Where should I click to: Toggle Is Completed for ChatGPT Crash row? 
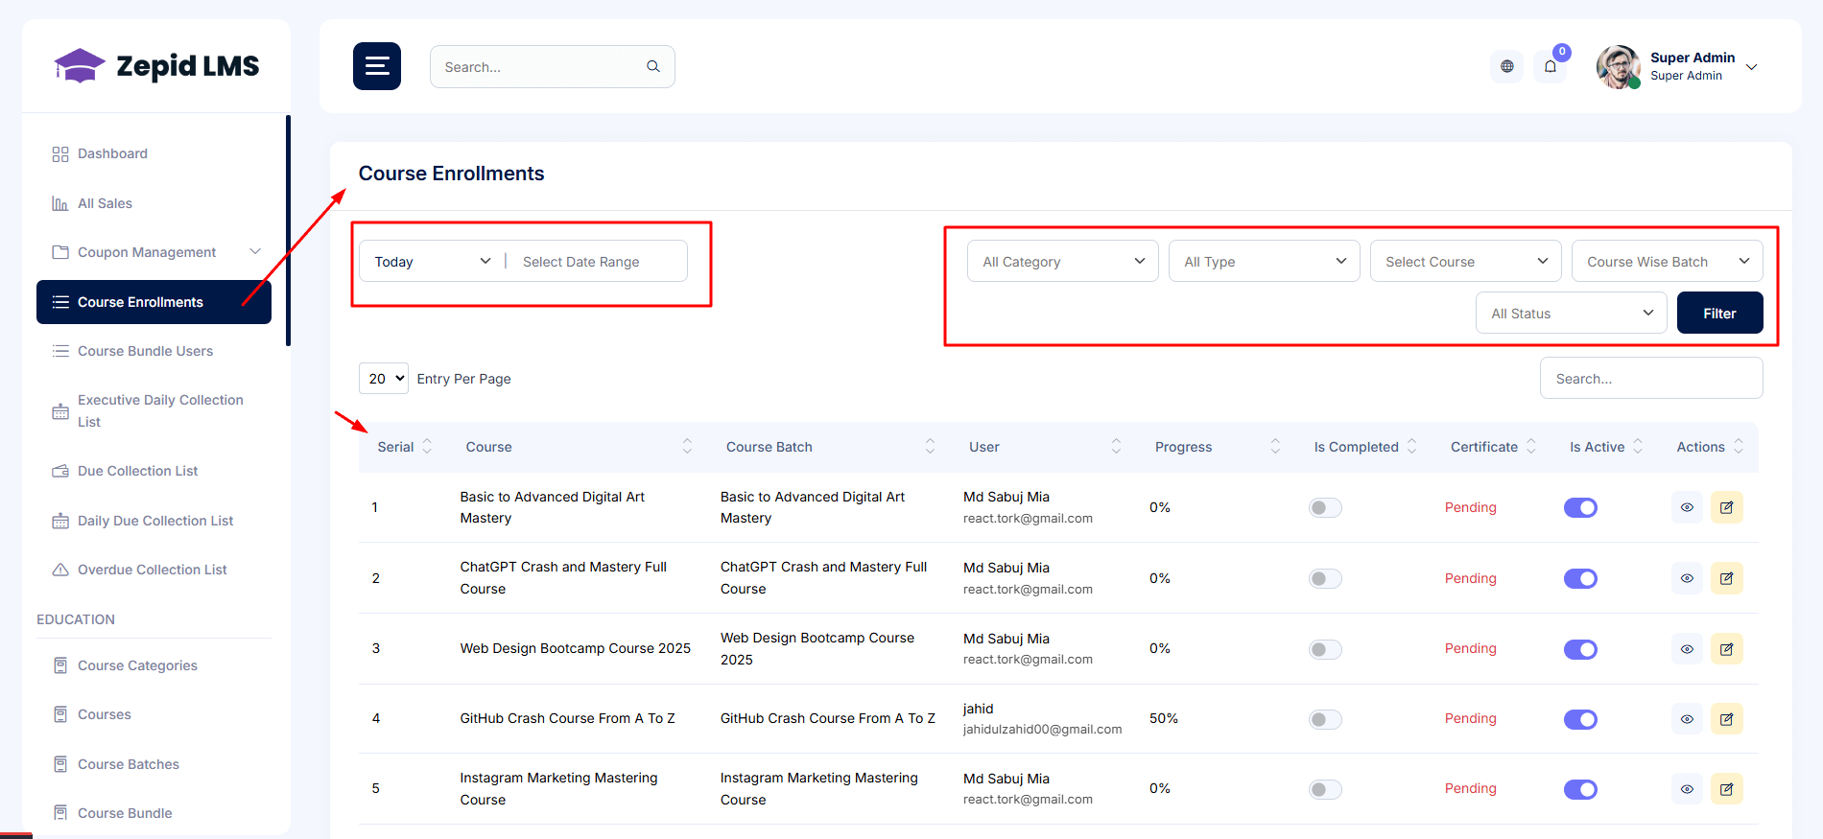coord(1325,578)
